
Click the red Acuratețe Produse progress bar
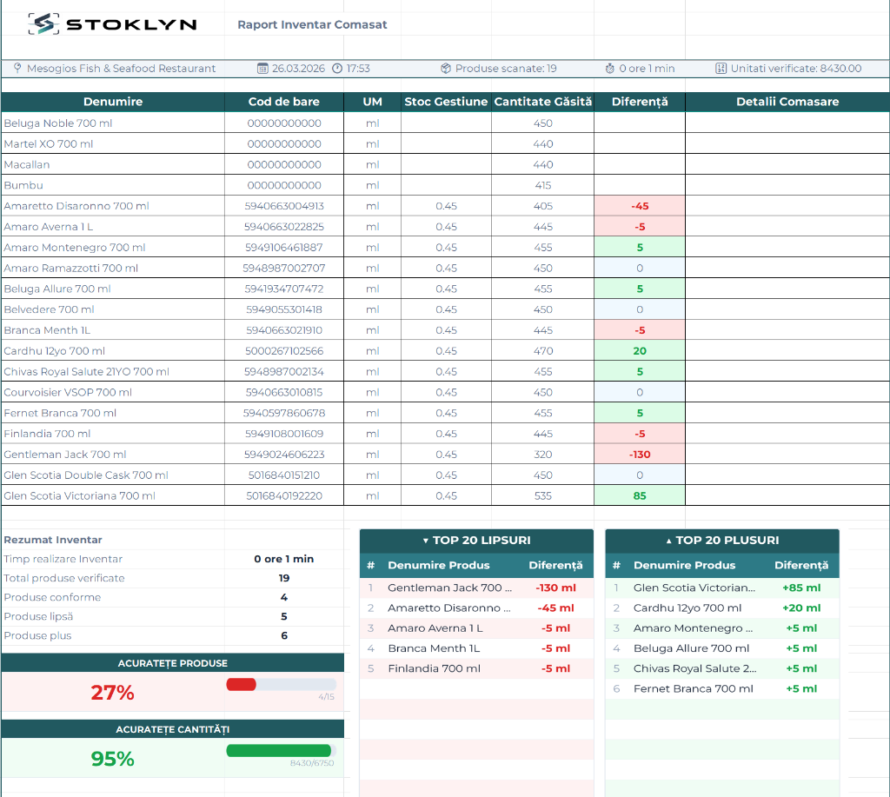[x=242, y=685]
